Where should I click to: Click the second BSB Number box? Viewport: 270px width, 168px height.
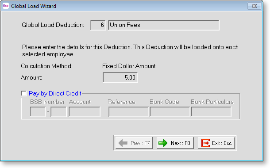58,112
